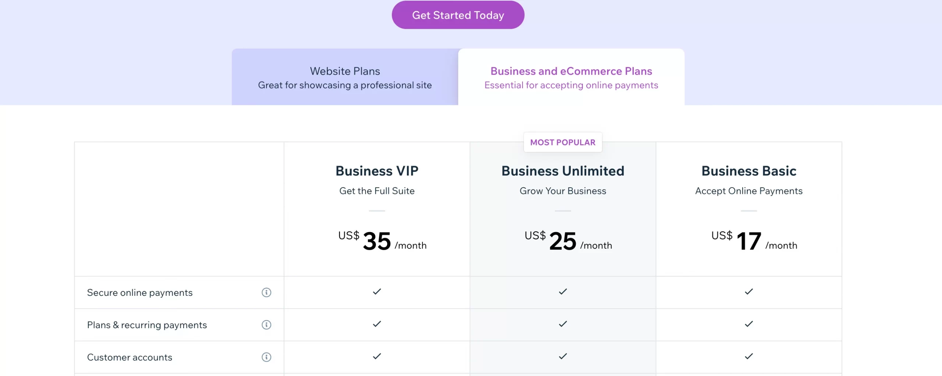Image resolution: width=942 pixels, height=376 pixels.
Task: Click Business Basic checkmark for Customer accounts
Action: point(749,357)
